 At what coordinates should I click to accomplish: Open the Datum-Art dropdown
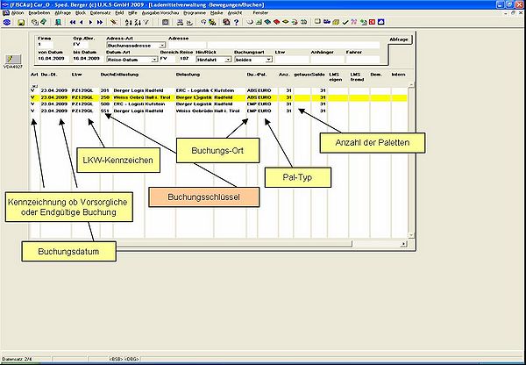click(x=154, y=60)
